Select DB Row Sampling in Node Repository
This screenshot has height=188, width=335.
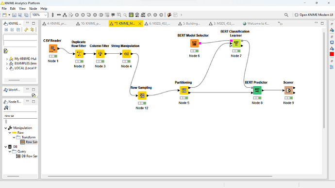(27, 156)
